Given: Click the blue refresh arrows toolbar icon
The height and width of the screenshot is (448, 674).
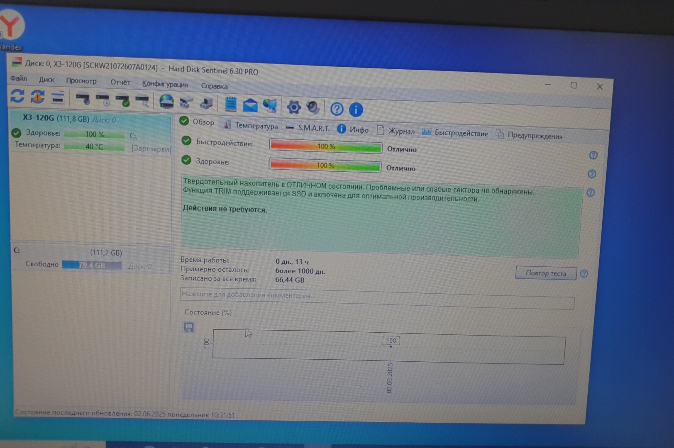Looking at the screenshot, I should pyautogui.click(x=17, y=96).
